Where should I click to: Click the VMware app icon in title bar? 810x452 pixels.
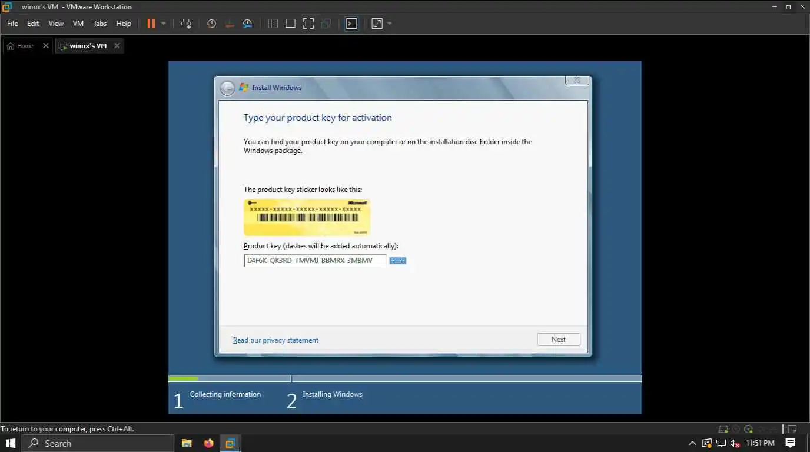[7, 7]
